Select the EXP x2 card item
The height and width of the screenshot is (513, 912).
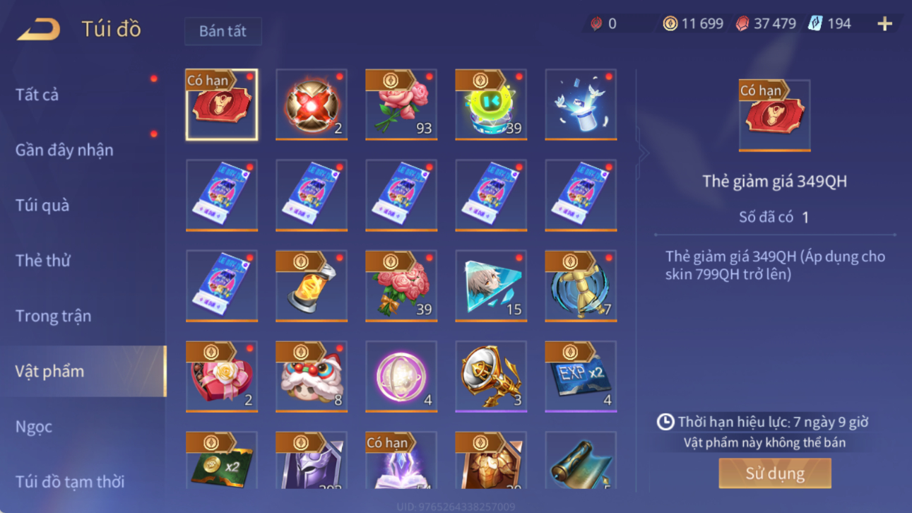pos(581,377)
